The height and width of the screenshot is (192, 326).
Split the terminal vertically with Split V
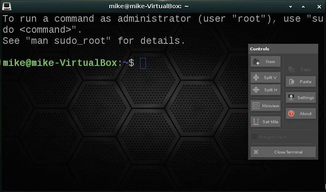click(265, 77)
